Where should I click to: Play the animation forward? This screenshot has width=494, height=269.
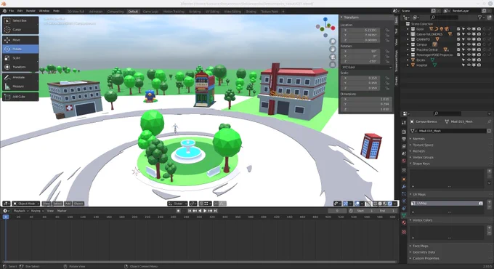click(205, 211)
